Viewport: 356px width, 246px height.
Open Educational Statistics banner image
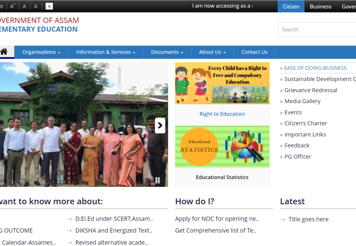coord(222,146)
